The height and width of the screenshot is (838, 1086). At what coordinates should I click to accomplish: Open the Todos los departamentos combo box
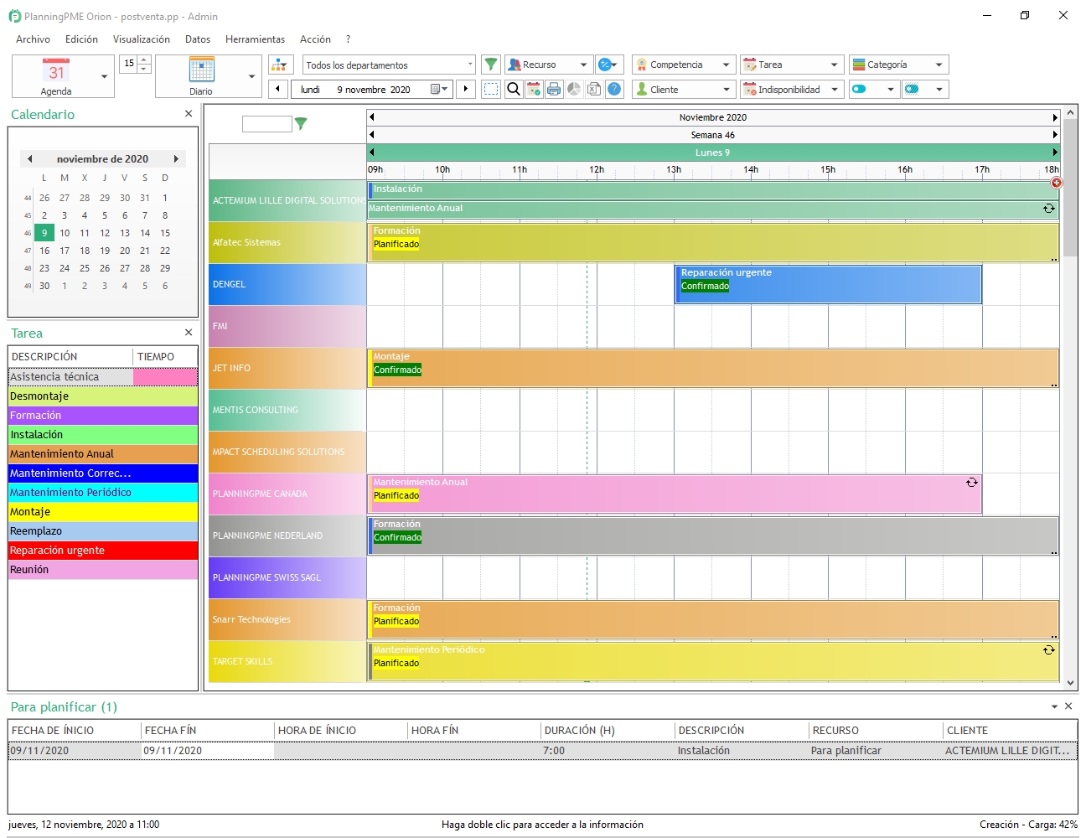click(x=390, y=65)
